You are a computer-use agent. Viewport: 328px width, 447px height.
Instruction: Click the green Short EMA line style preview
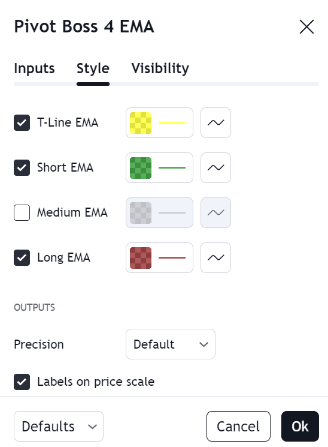(x=172, y=167)
